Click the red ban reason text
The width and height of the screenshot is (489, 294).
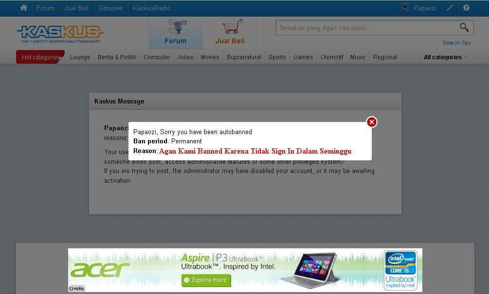coord(255,151)
